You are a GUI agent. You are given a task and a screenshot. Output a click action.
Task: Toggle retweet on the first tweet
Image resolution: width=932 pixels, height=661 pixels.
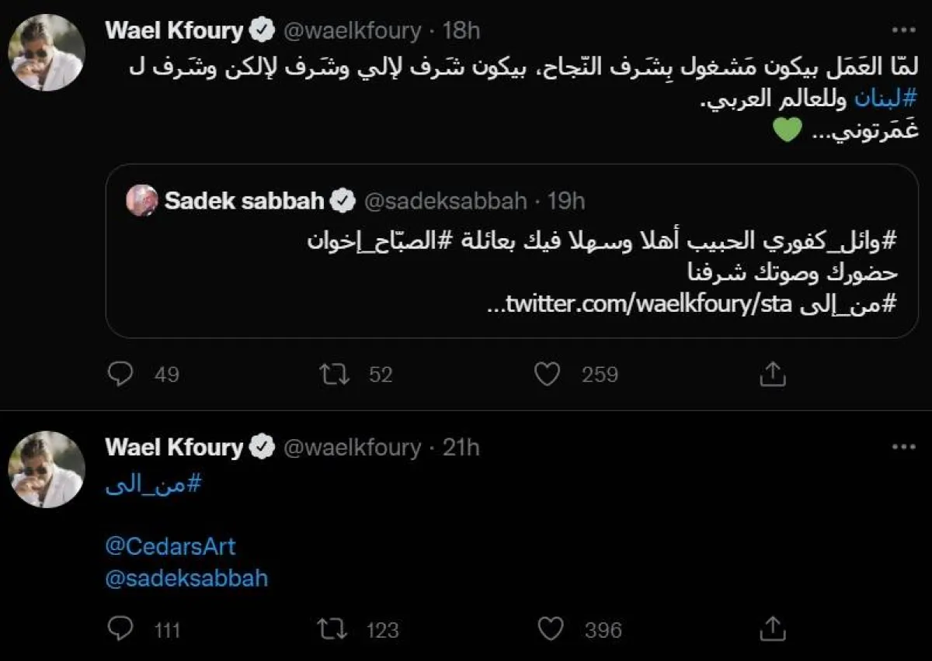(x=334, y=373)
